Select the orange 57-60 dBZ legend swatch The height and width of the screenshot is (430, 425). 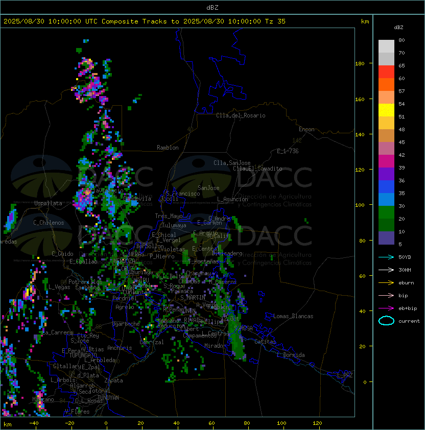tap(386, 84)
